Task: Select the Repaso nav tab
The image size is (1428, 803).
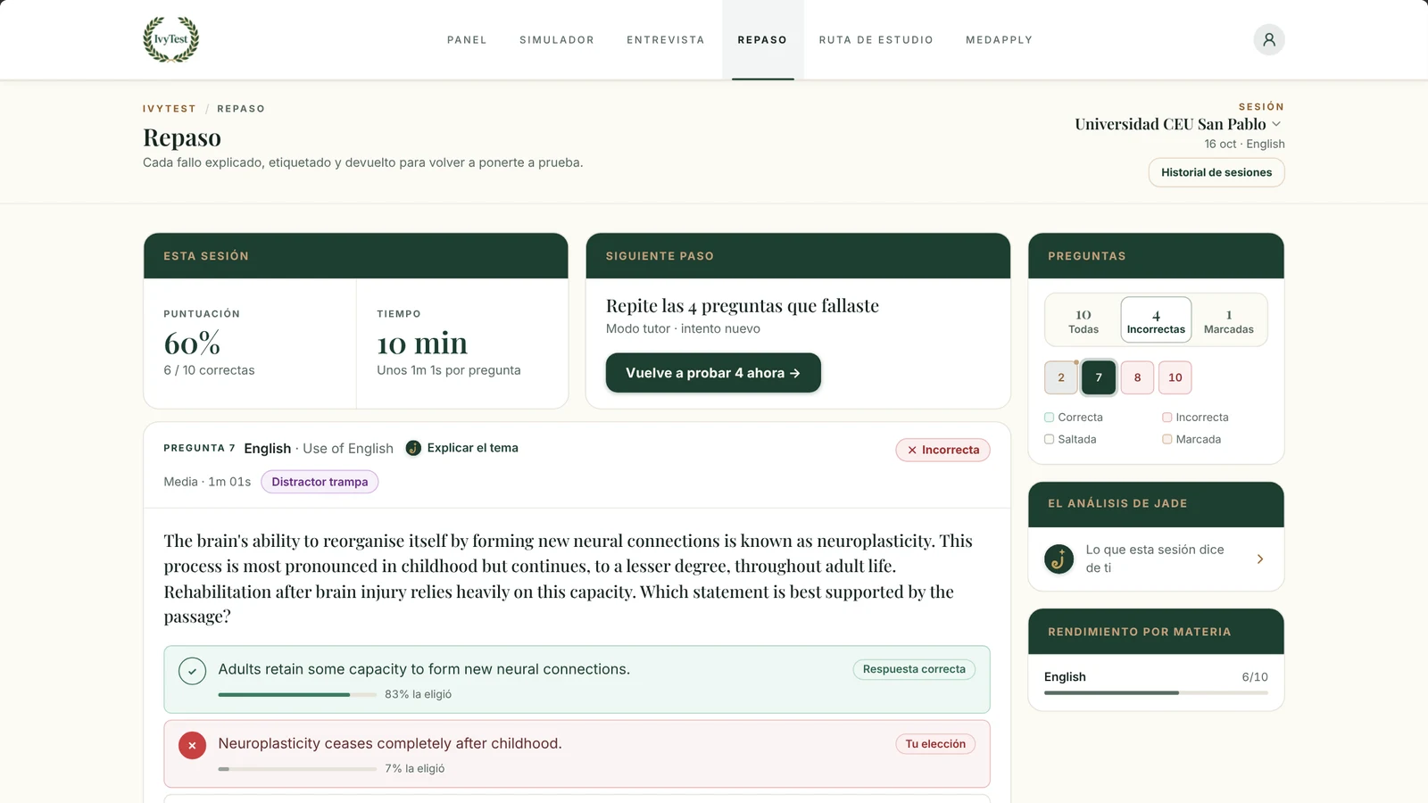Action: [x=762, y=40]
